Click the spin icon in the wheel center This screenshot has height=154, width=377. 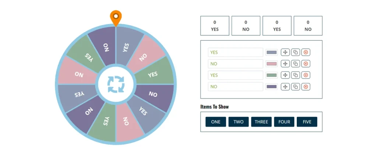tap(116, 84)
